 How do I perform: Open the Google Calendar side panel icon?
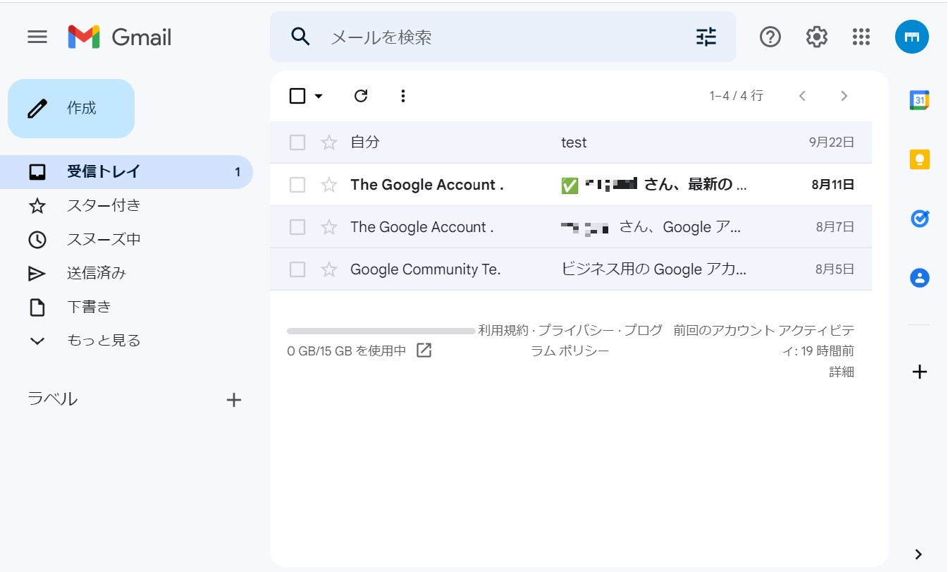click(919, 101)
